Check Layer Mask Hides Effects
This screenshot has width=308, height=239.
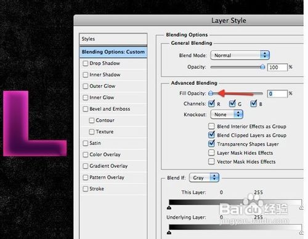point(211,152)
